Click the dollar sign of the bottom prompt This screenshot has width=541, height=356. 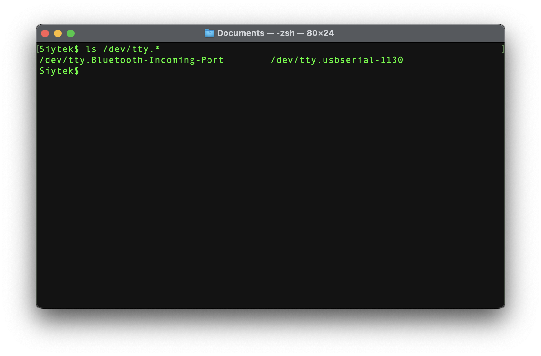(x=76, y=71)
